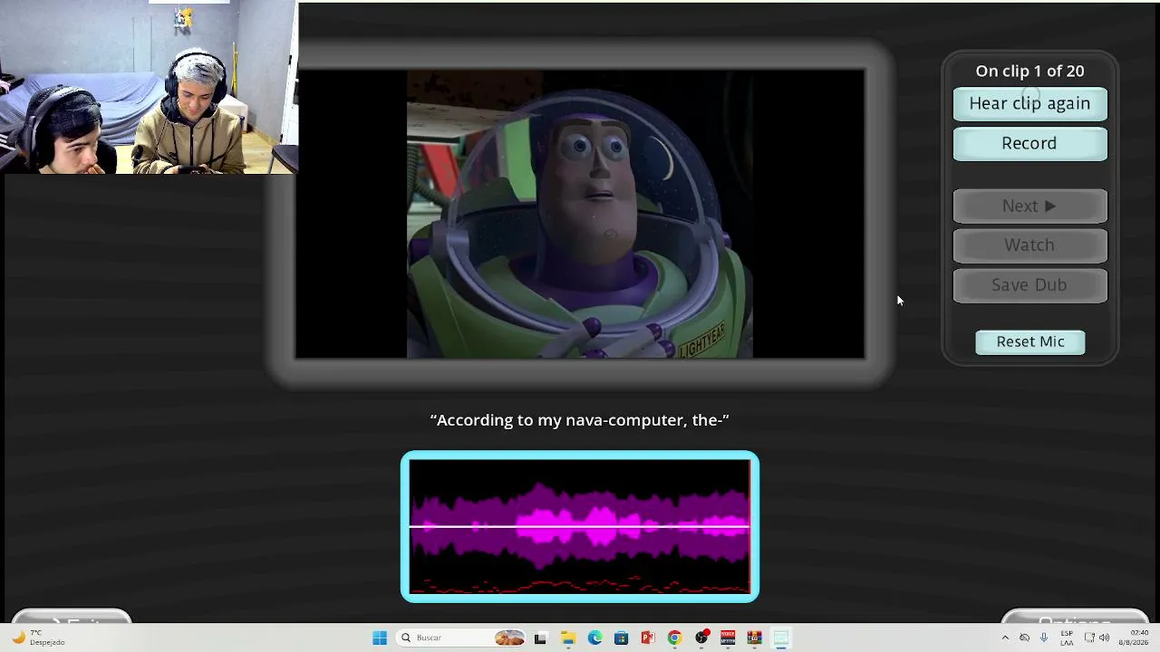Open the volume speaker tray icon
The image size is (1160, 652).
1104,638
